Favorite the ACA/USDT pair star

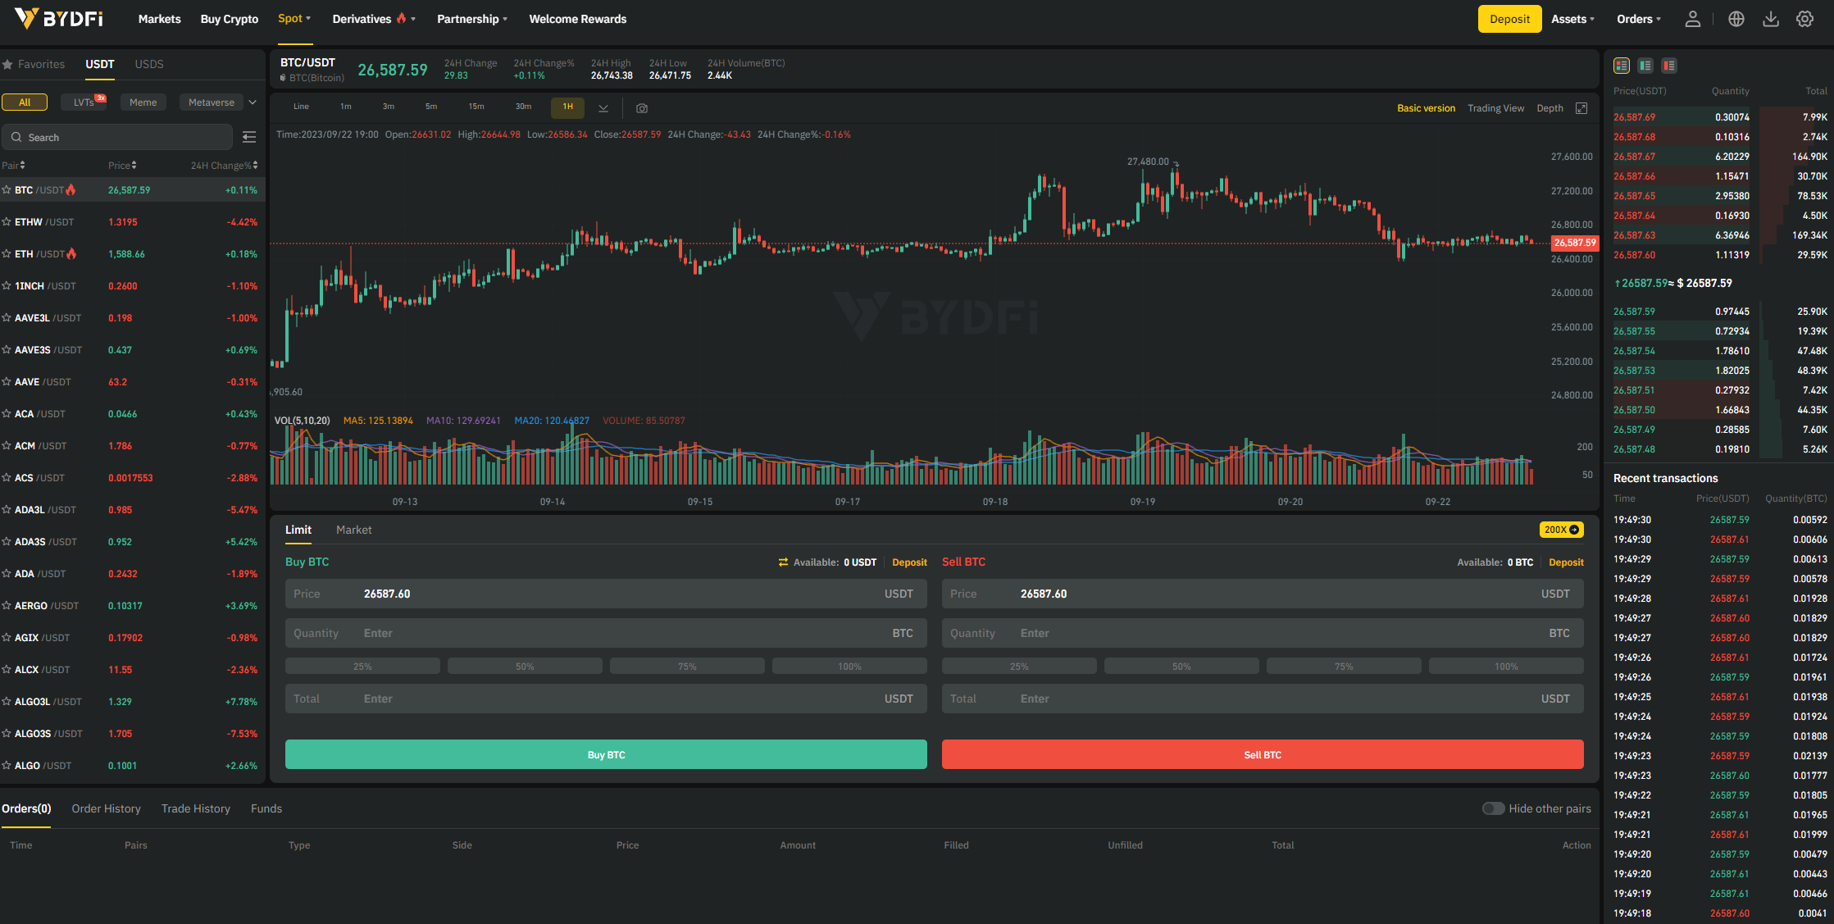point(7,414)
